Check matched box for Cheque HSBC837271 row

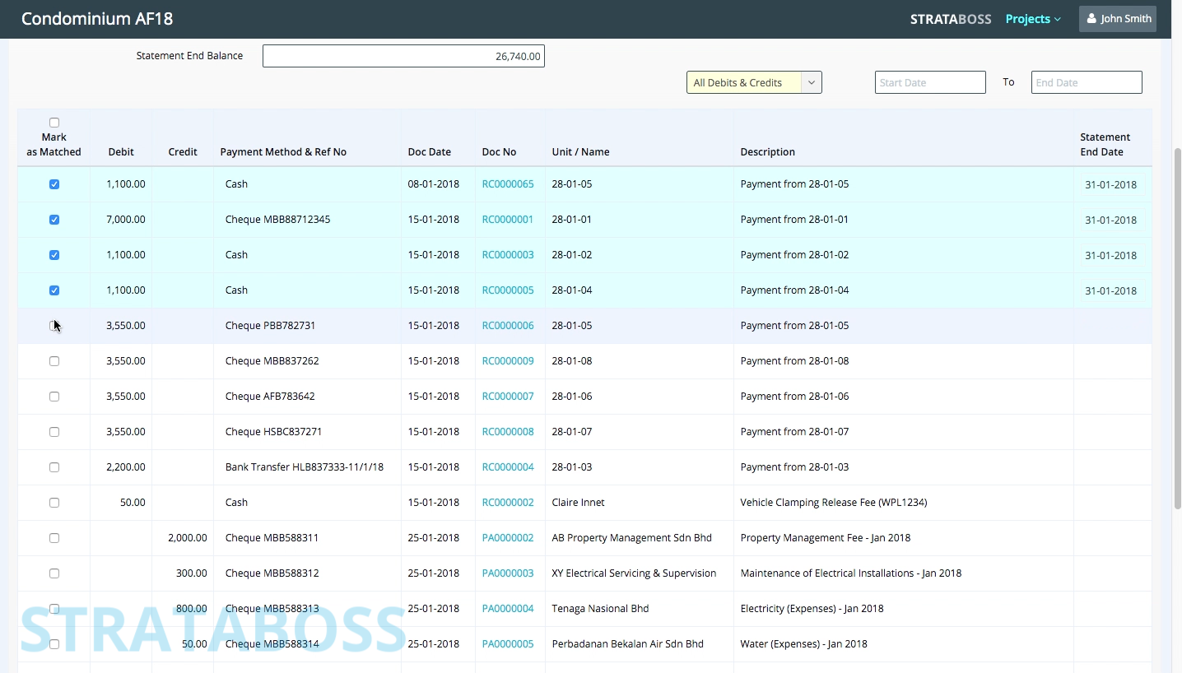[54, 432]
